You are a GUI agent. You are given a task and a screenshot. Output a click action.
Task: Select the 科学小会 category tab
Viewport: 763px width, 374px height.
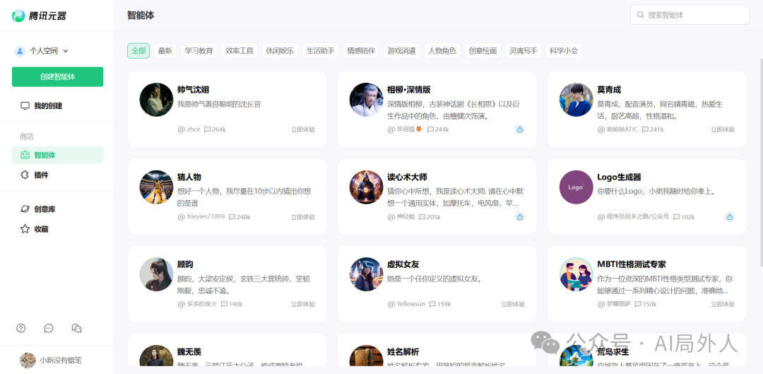click(x=564, y=51)
